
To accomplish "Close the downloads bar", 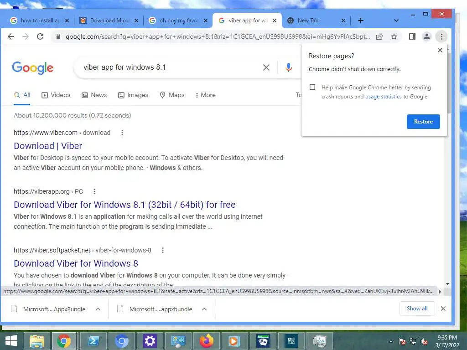I will click(443, 309).
